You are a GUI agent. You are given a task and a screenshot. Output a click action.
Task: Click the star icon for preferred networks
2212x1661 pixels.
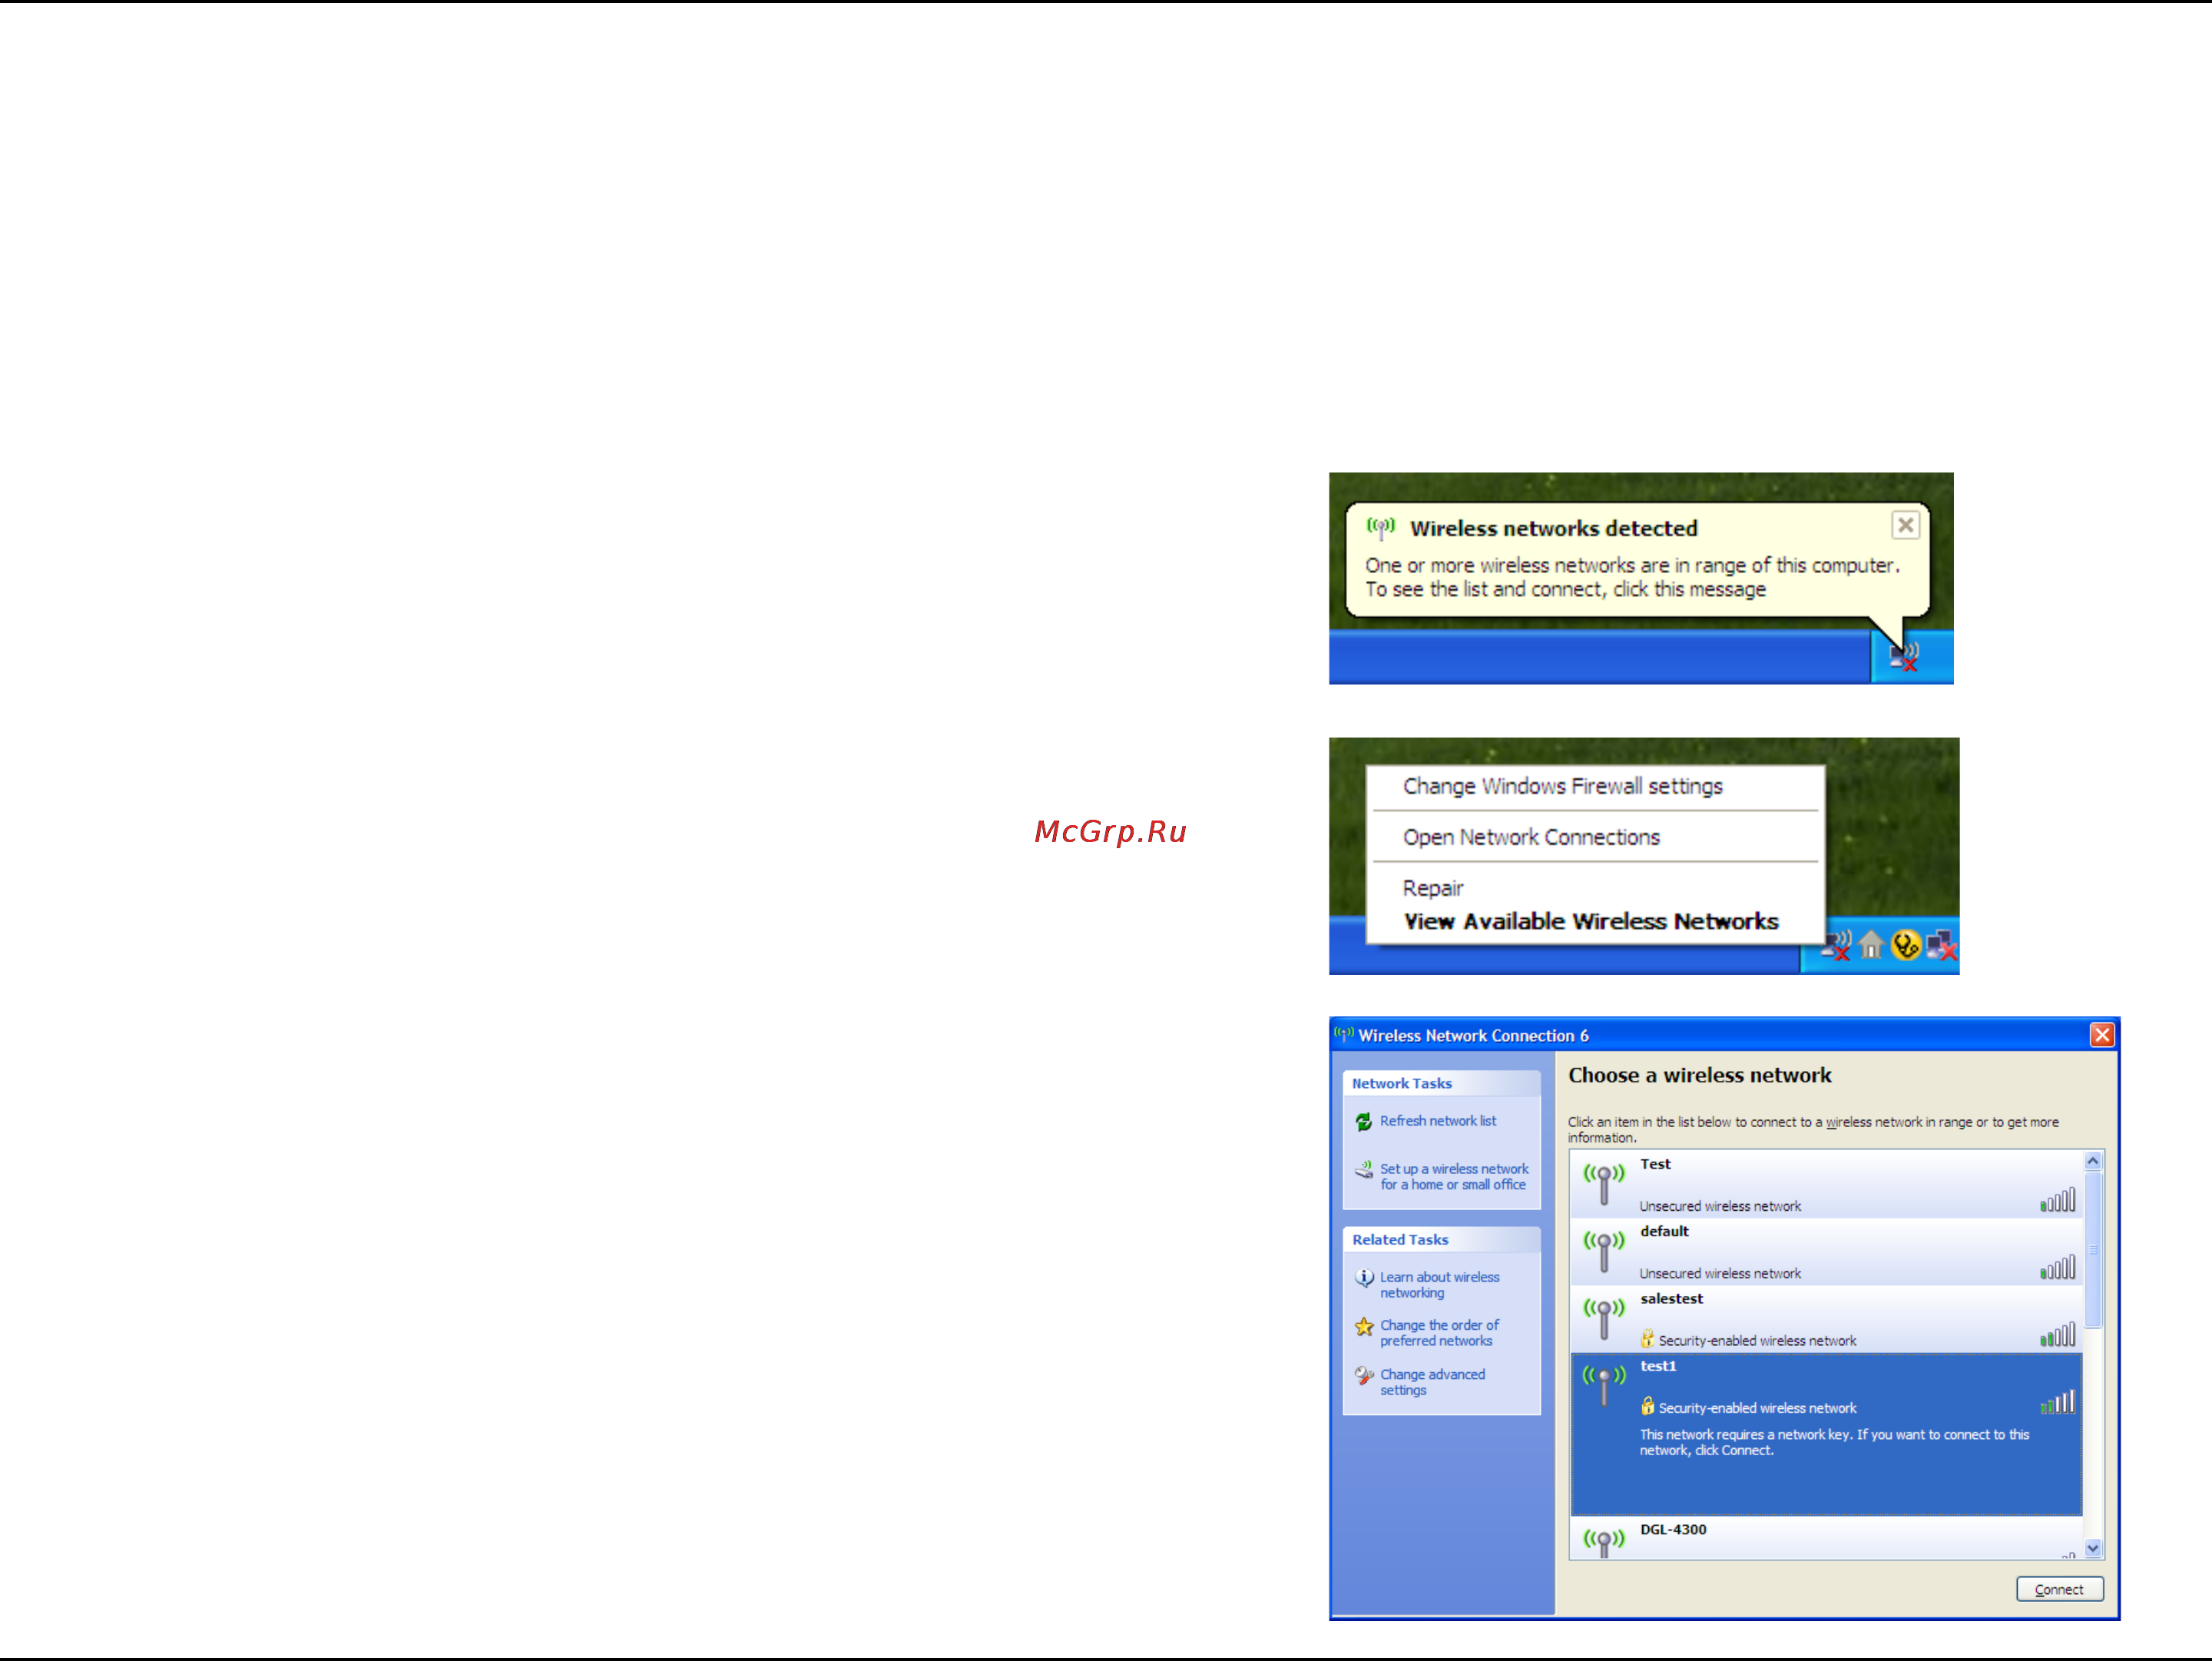tap(1364, 1327)
